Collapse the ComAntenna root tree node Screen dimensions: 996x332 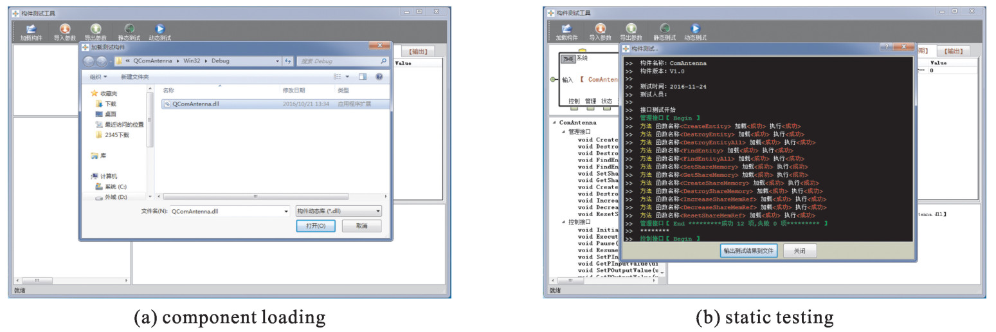tap(554, 122)
